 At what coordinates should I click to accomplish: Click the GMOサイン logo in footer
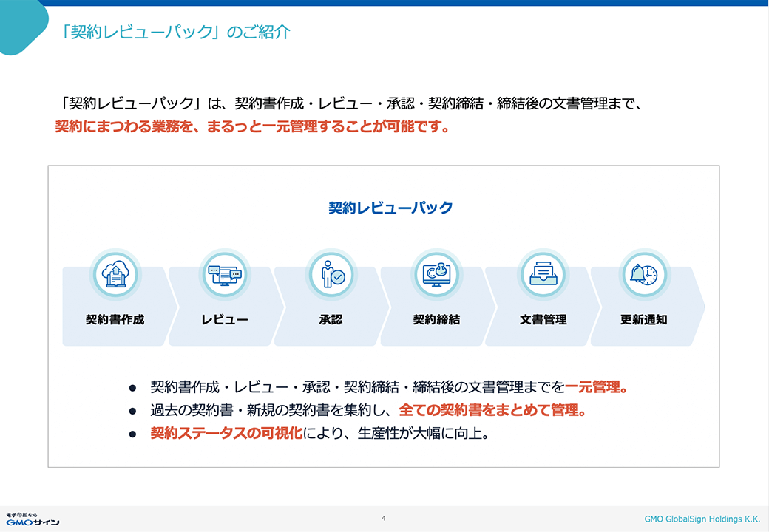(33, 519)
